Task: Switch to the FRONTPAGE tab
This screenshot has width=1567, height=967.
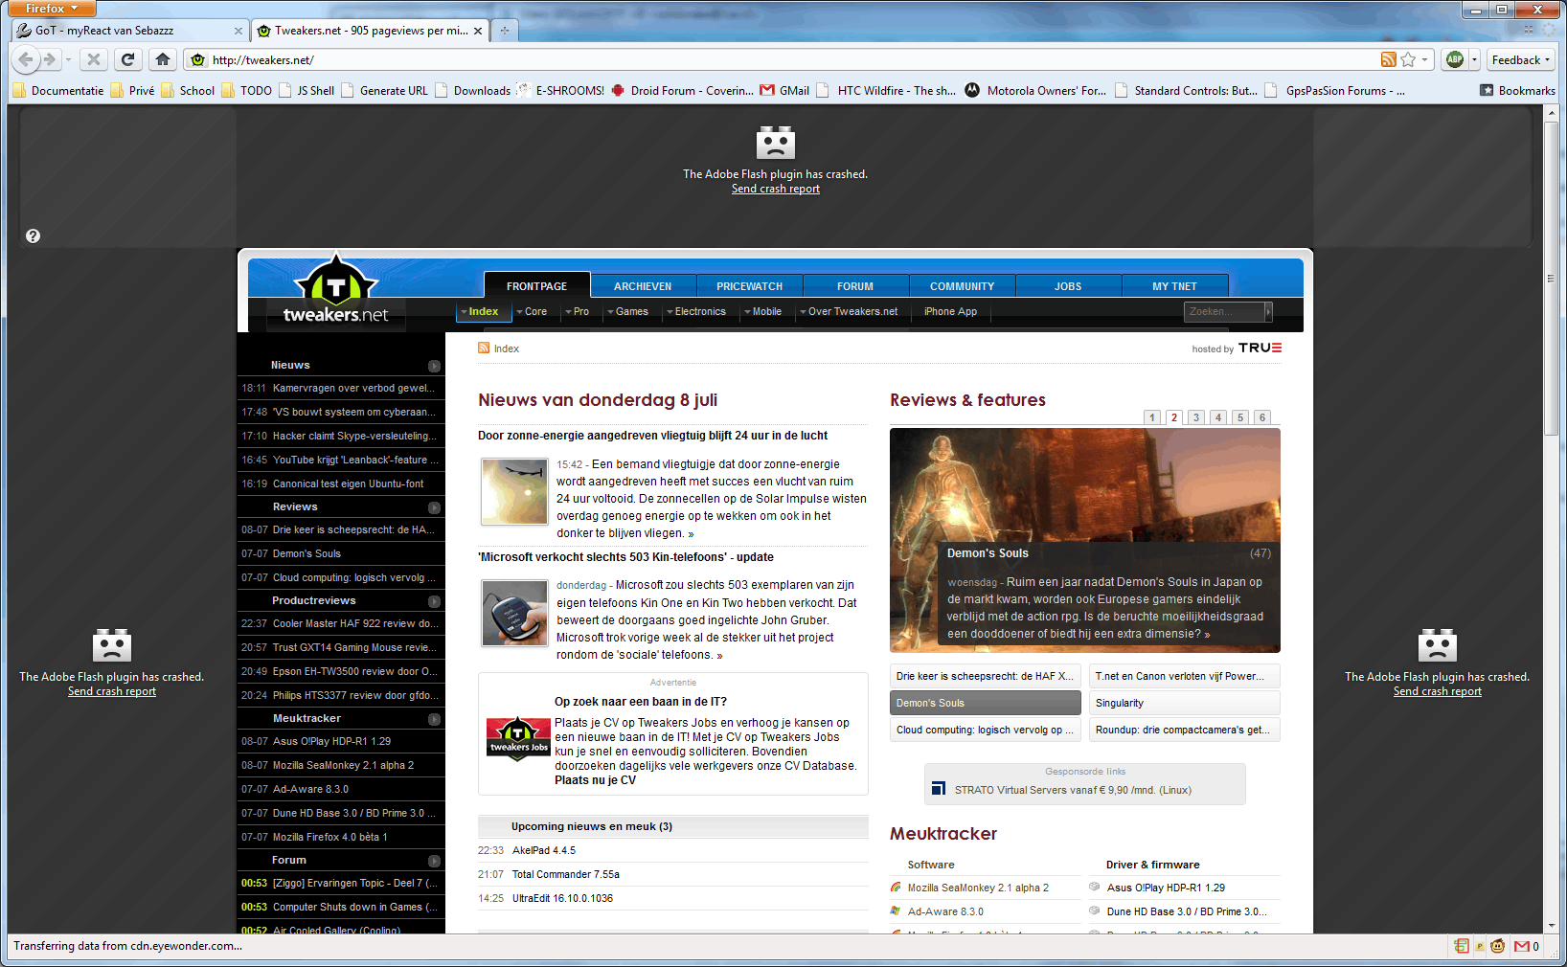Action: click(x=536, y=285)
